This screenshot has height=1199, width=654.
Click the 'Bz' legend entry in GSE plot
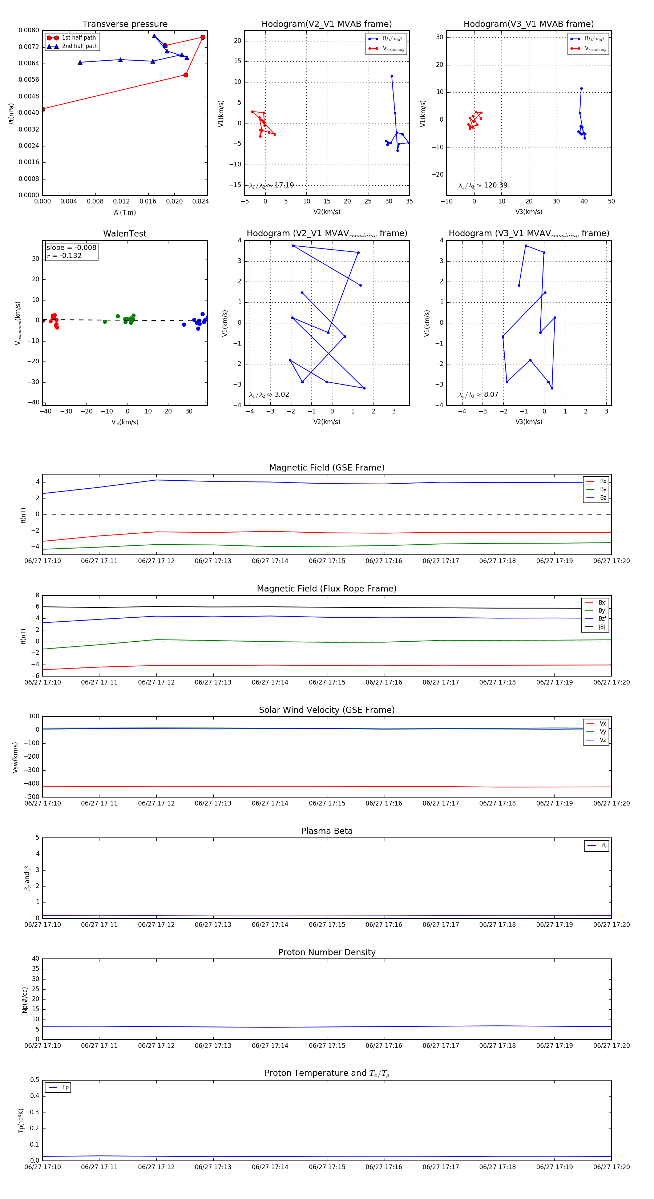pos(596,497)
